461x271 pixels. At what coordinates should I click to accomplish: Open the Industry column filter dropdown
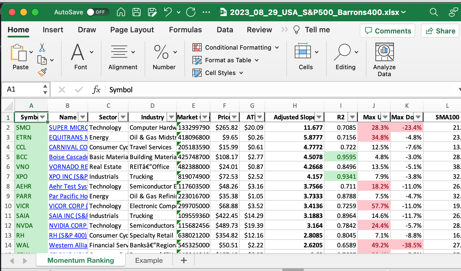171,117
